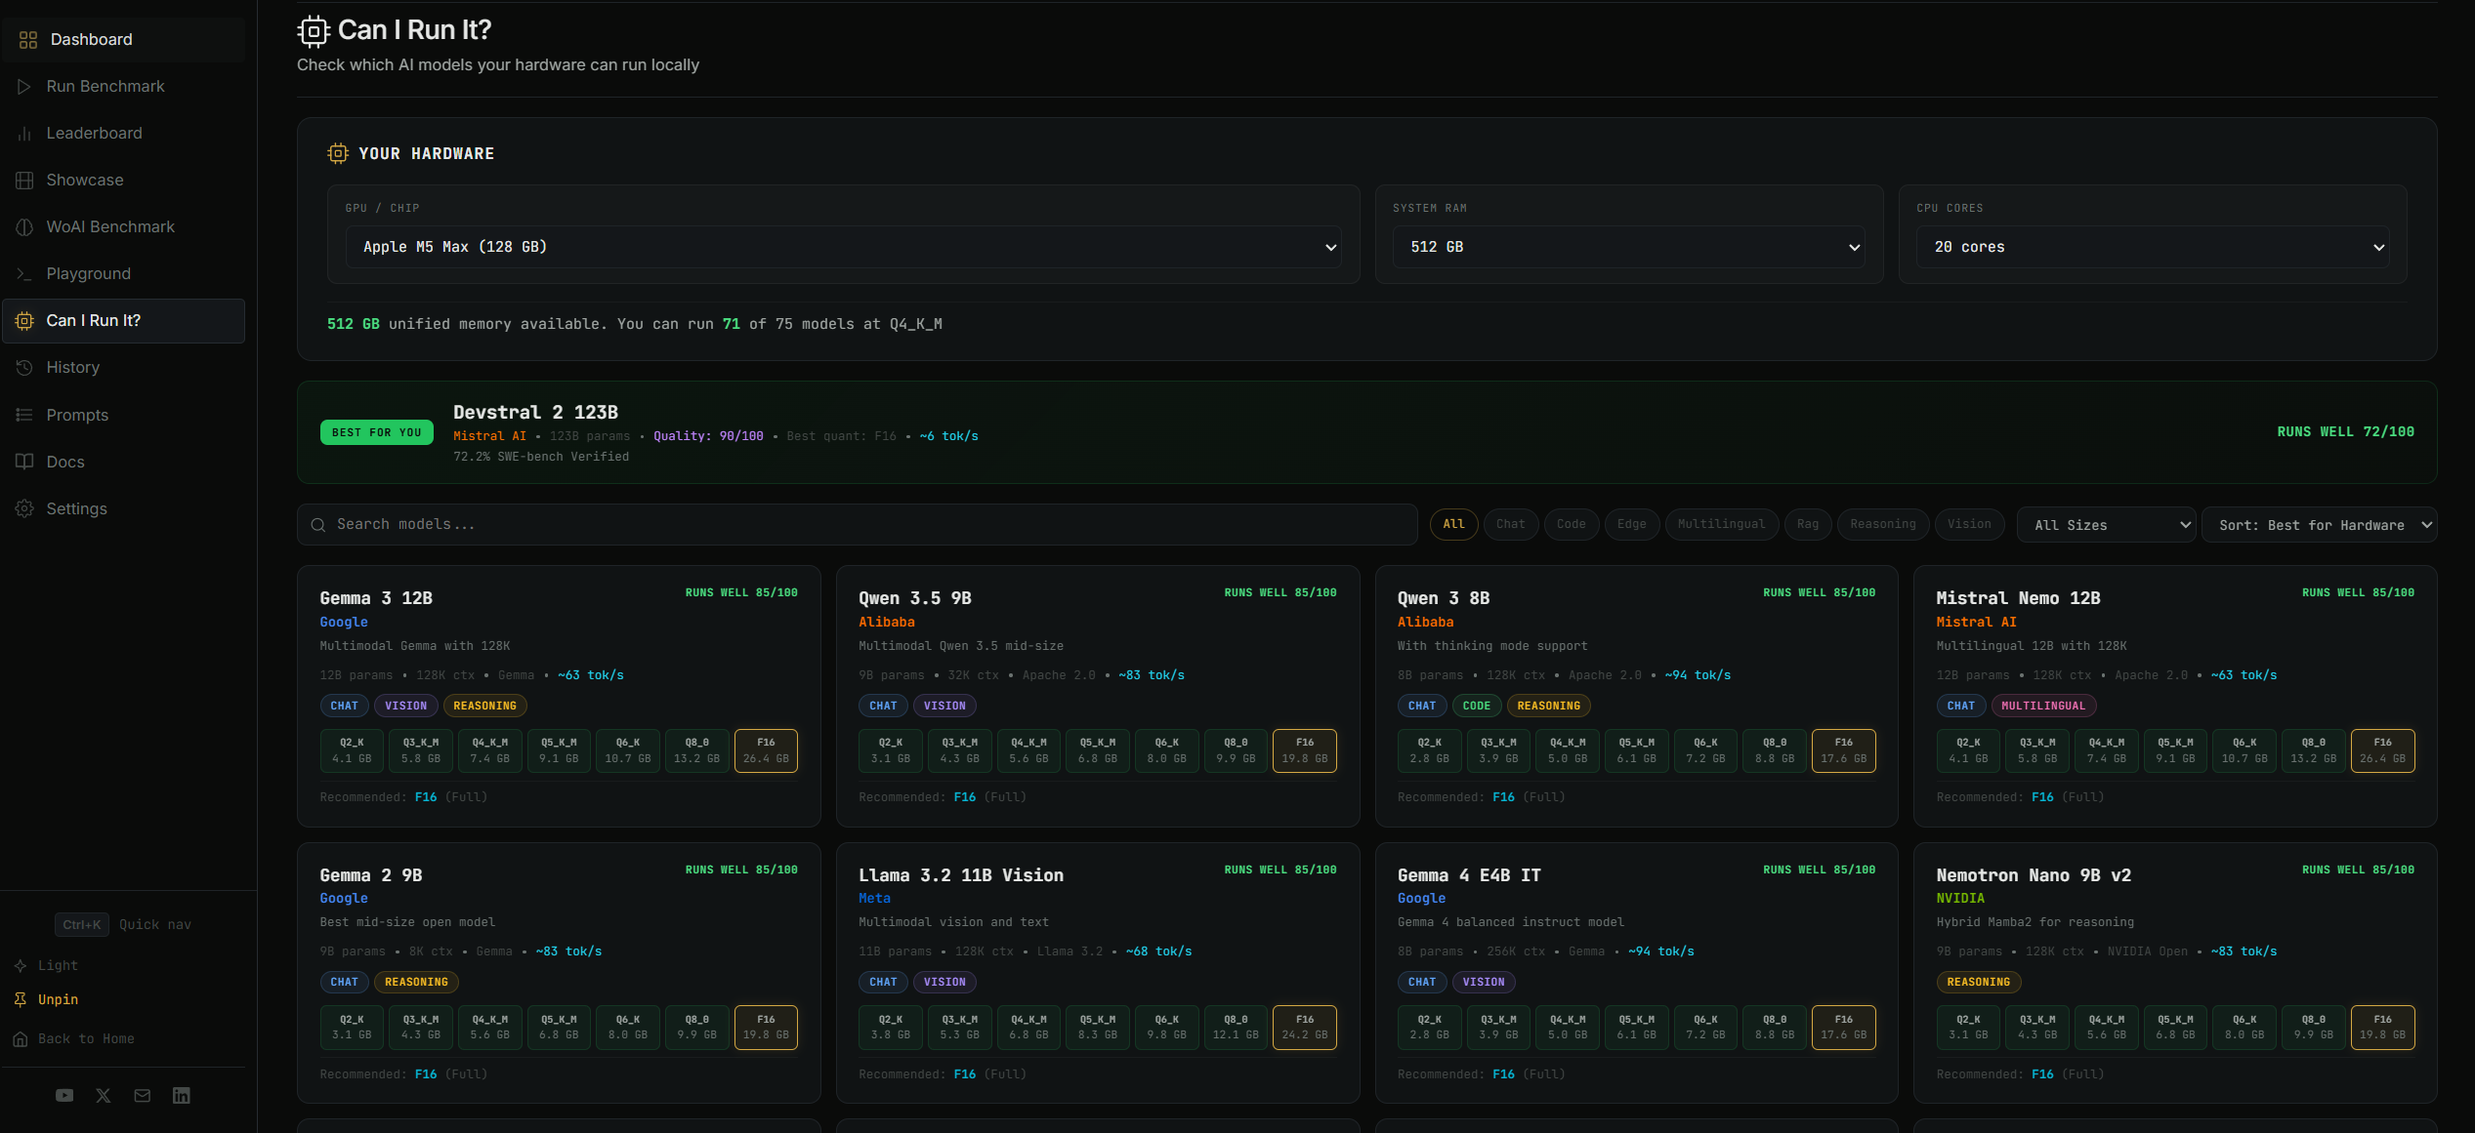Click the email envelope icon in the sidebar footer
Screen dimensions: 2475x1133
pos(143,1096)
